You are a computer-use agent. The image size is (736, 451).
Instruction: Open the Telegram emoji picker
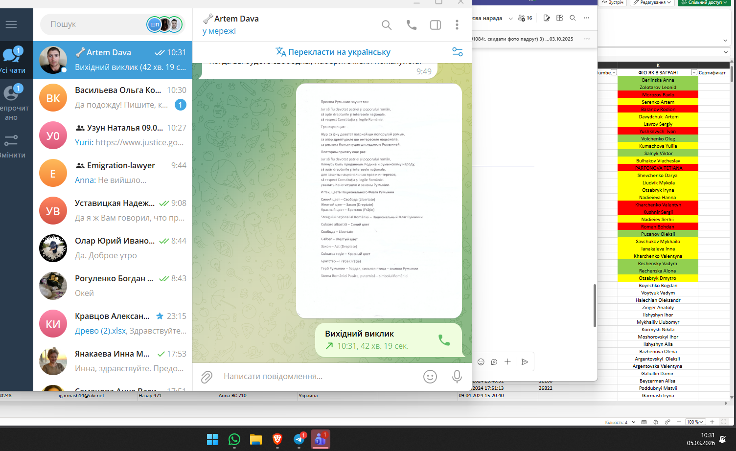pyautogui.click(x=430, y=377)
